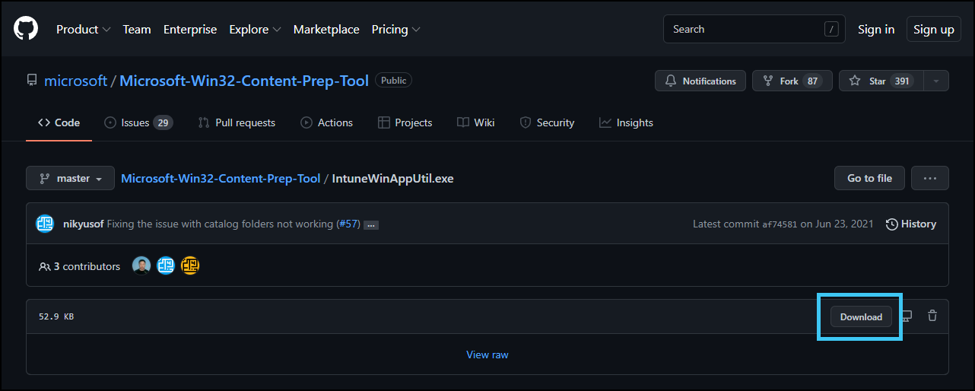This screenshot has width=975, height=391.
Task: Download the IntuneWinAppUtil.exe file
Action: click(x=861, y=316)
